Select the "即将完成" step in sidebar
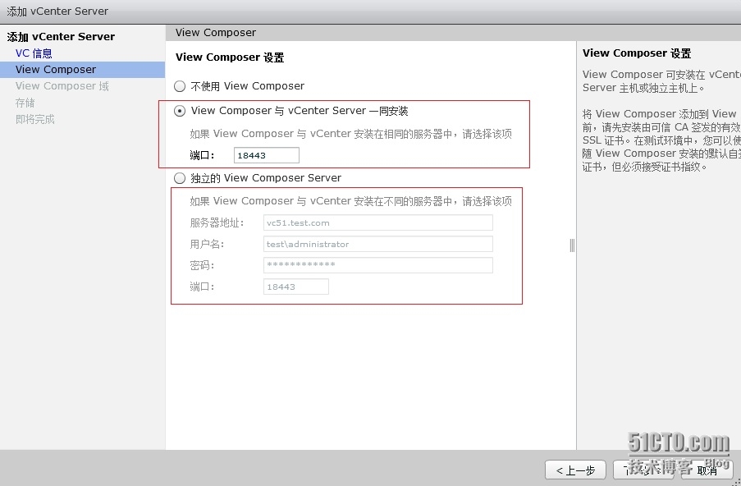 pos(35,119)
